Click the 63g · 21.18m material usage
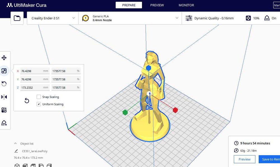 point(248,150)
